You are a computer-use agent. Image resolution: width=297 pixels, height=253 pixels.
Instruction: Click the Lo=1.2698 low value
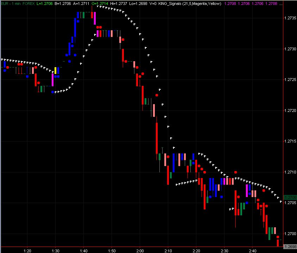click(x=138, y=4)
